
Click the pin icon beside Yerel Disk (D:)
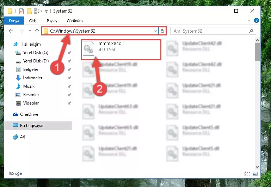(x=69, y=61)
